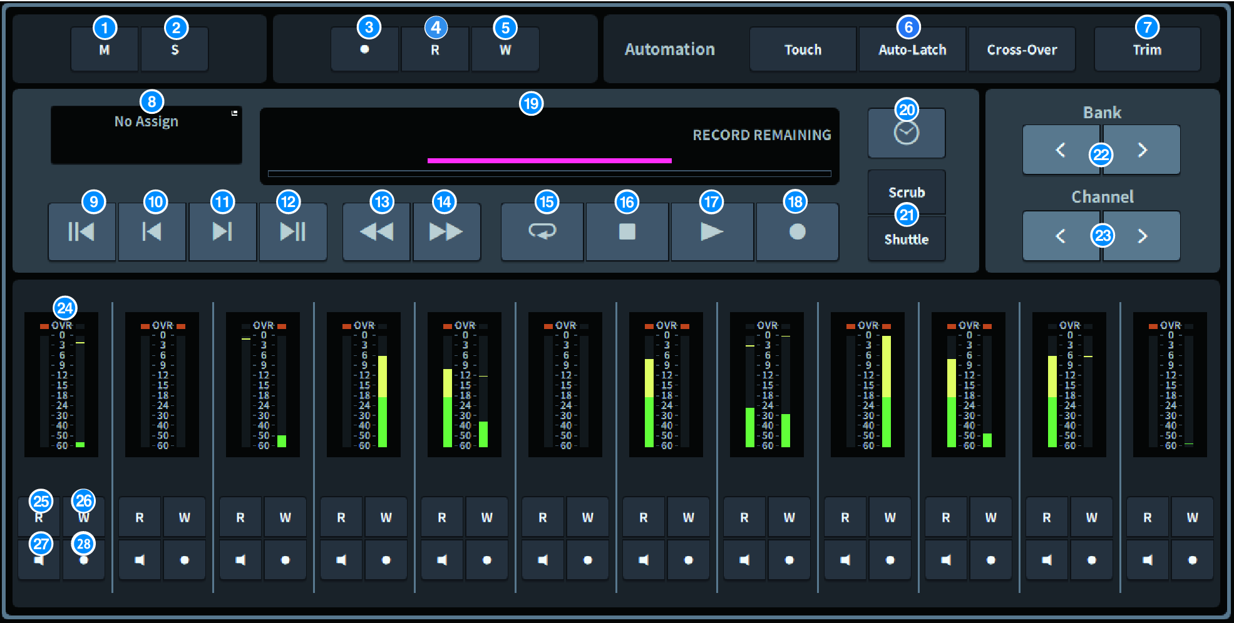
Task: Open the No Assign selector
Action: click(x=146, y=134)
